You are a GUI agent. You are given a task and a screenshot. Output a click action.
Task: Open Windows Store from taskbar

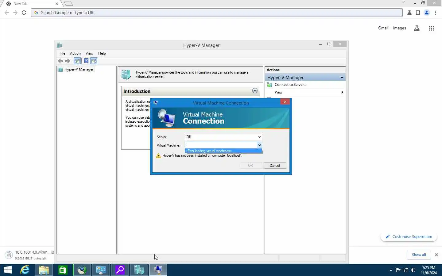point(63,270)
